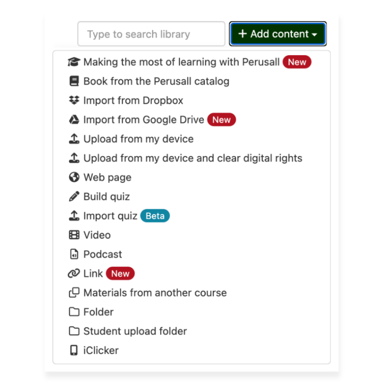This screenshot has width=382, height=382.
Task: Click the Add content button
Action: click(x=278, y=34)
